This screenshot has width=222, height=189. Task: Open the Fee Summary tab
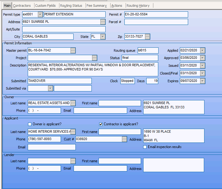pyautogui.click(x=96, y=6)
